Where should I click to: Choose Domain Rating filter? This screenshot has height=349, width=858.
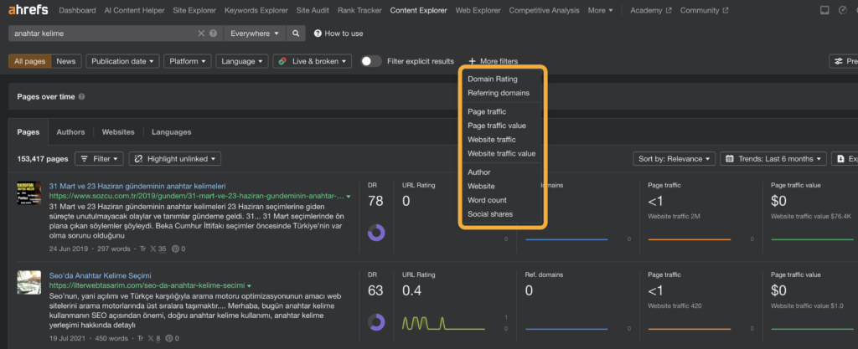(x=493, y=79)
